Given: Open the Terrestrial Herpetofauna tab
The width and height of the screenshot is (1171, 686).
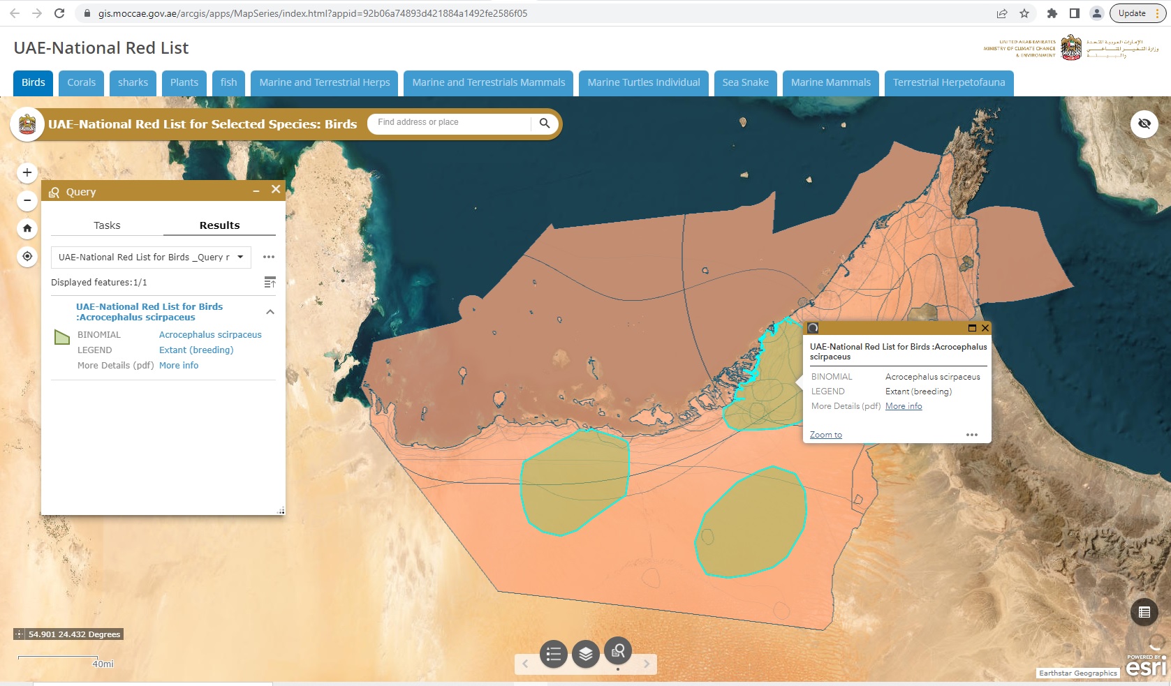Looking at the screenshot, I should pos(949,82).
